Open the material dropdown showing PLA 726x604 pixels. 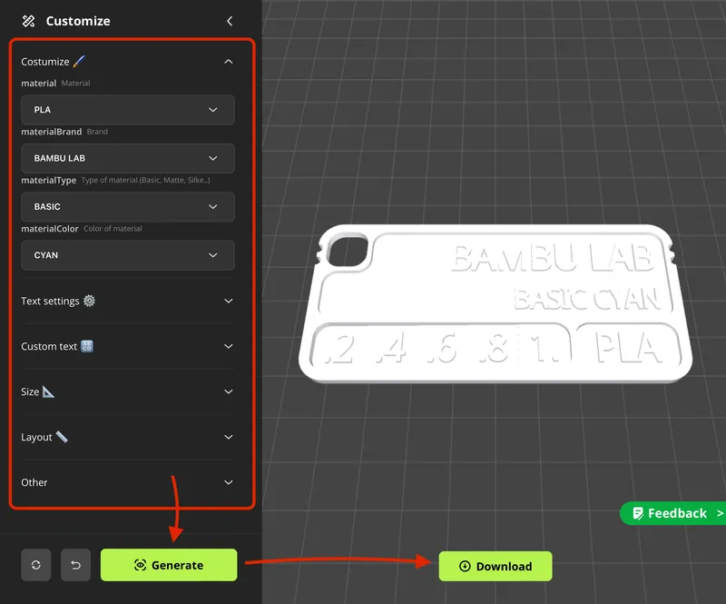[x=128, y=110]
